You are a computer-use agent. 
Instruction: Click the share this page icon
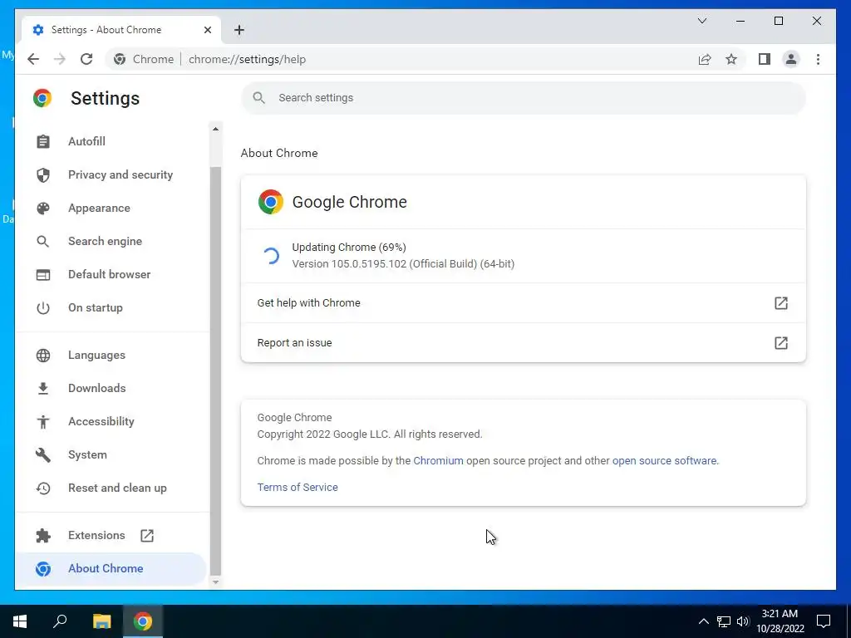click(705, 59)
